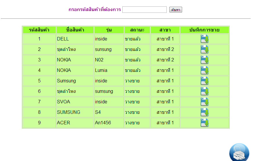Select the sunsung model cell
The image size is (253, 161).
tap(109, 49)
